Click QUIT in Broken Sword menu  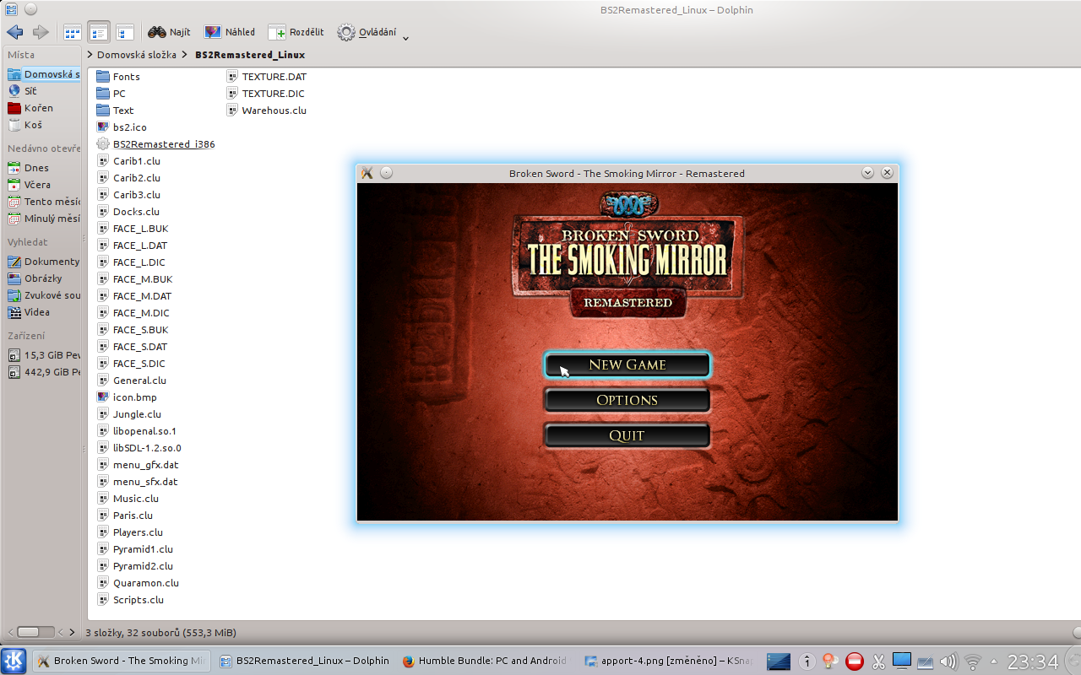point(627,435)
